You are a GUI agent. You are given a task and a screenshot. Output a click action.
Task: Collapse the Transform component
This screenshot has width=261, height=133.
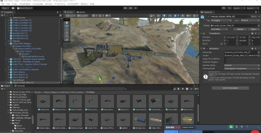202,34
